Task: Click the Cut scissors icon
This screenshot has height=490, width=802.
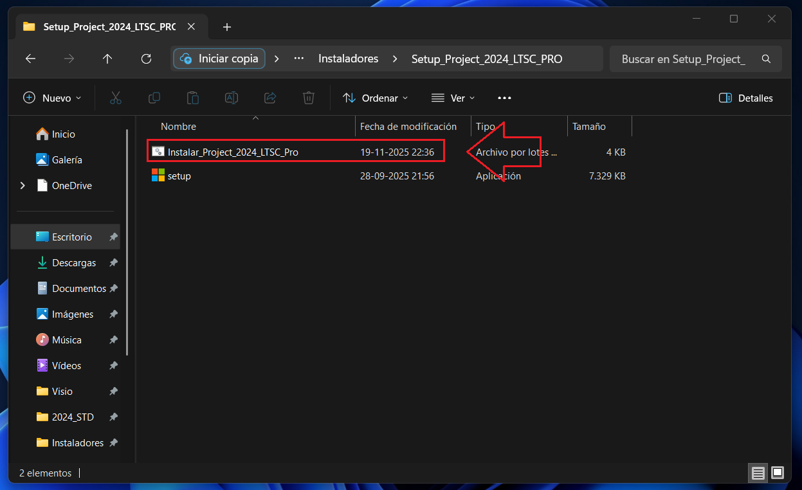Action: tap(116, 98)
